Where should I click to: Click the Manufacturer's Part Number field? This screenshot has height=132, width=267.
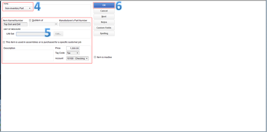coord(75,24)
